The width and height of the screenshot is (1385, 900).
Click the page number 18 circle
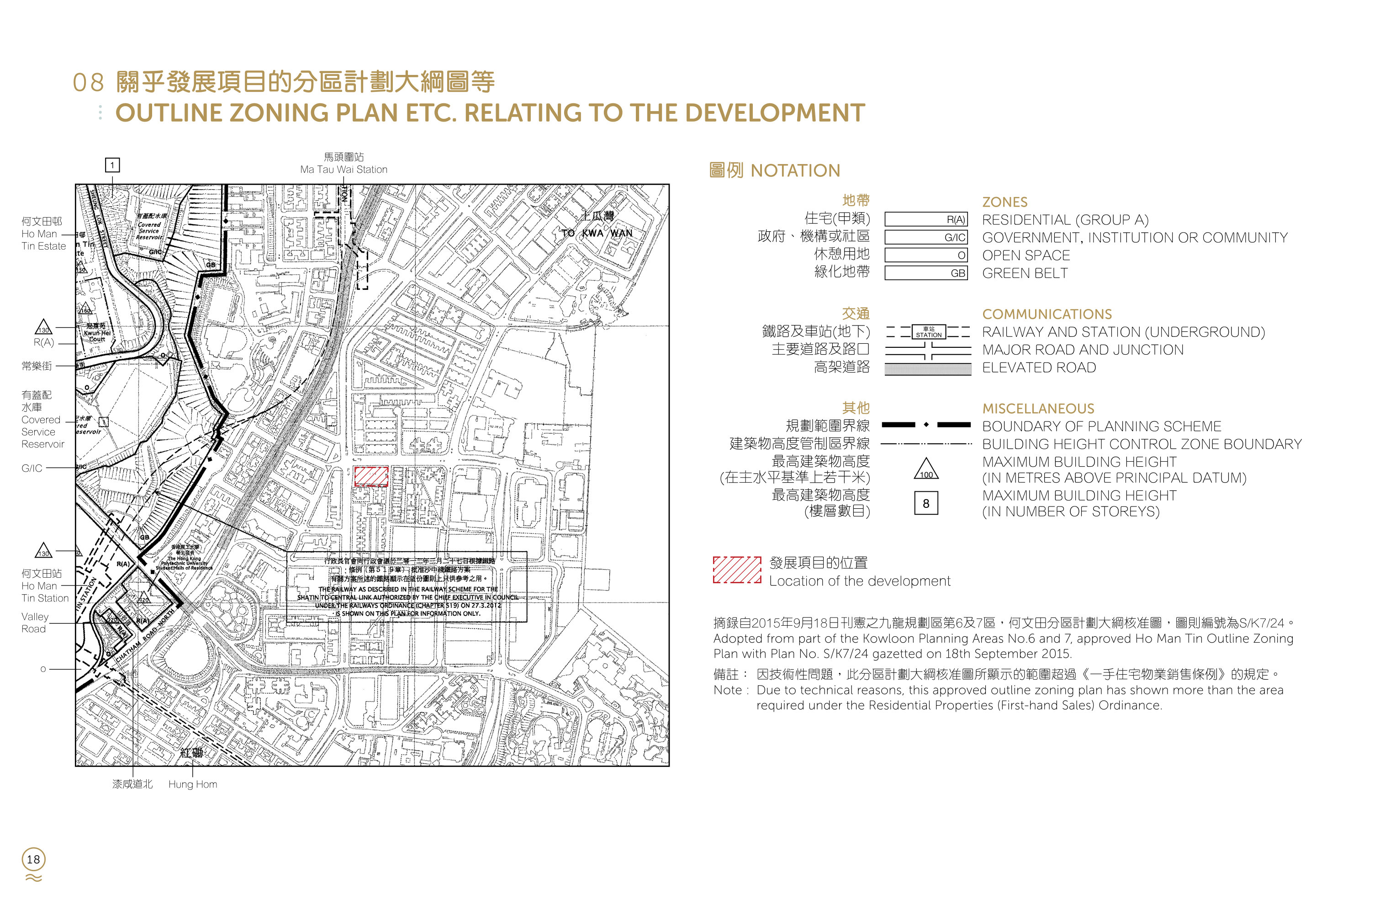34,859
